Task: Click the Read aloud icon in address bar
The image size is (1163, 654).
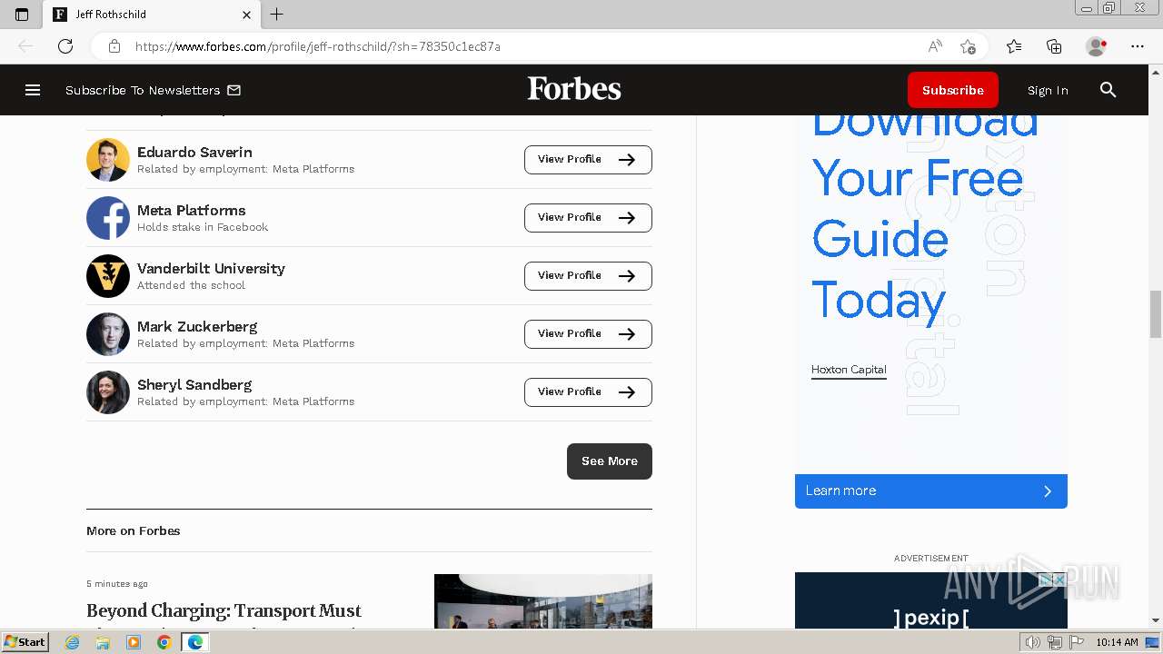Action: click(934, 46)
